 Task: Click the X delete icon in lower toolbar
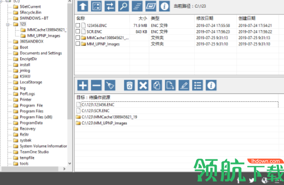(143, 85)
